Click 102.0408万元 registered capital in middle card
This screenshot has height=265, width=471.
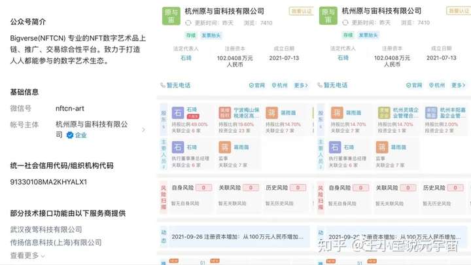pyautogui.click(x=235, y=61)
